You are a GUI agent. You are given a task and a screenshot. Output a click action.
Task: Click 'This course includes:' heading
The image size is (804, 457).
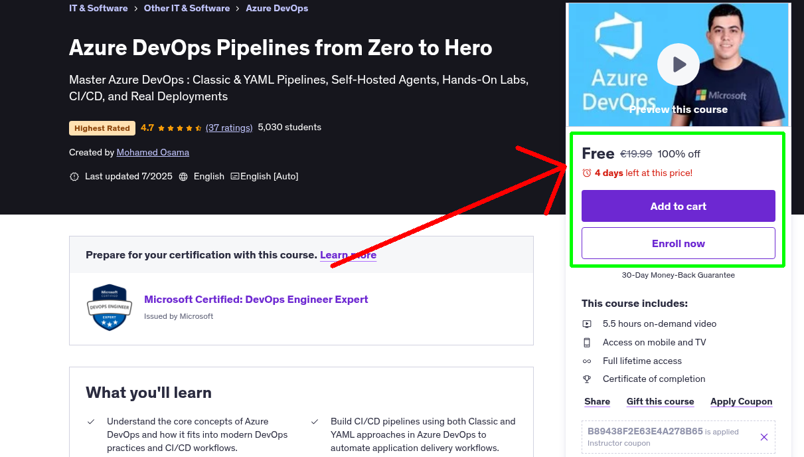coord(635,304)
